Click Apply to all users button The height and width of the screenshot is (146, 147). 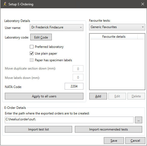click(44, 96)
